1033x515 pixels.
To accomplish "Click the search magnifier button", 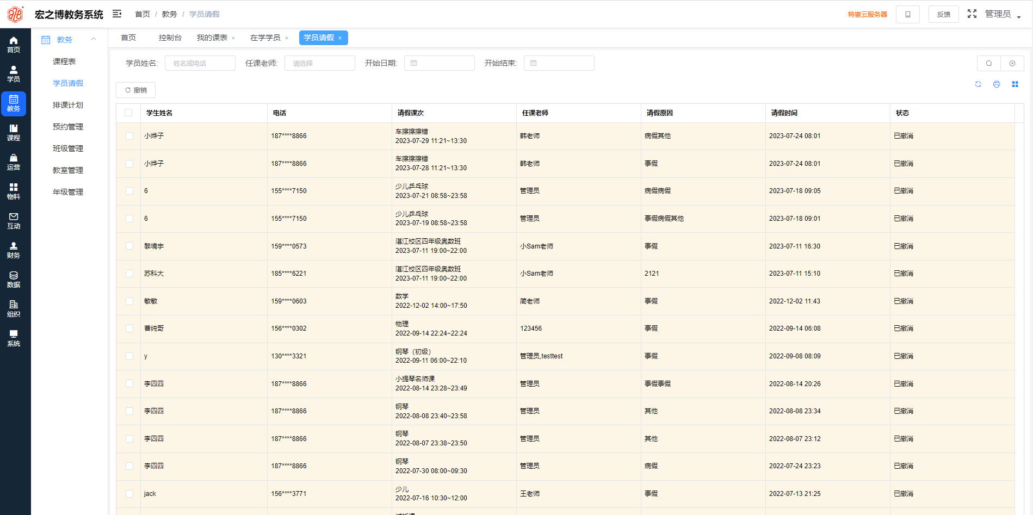I will coord(989,63).
